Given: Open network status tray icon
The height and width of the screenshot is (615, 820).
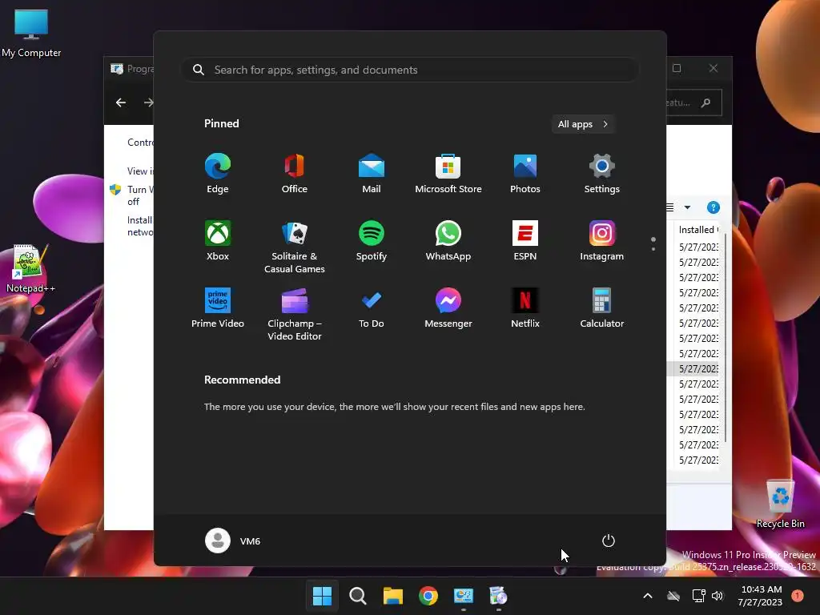Looking at the screenshot, I should pos(698,596).
